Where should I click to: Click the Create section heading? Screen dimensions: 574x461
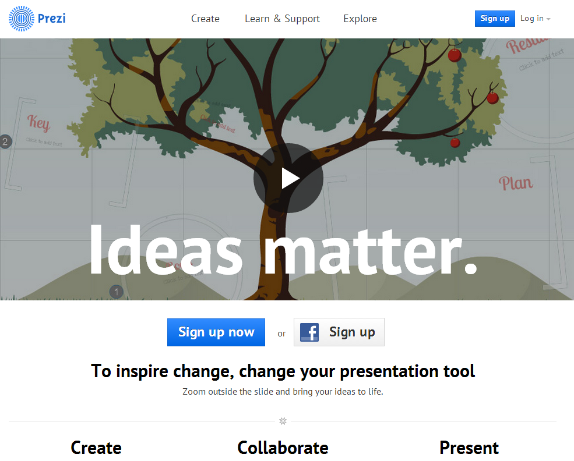tap(96, 448)
